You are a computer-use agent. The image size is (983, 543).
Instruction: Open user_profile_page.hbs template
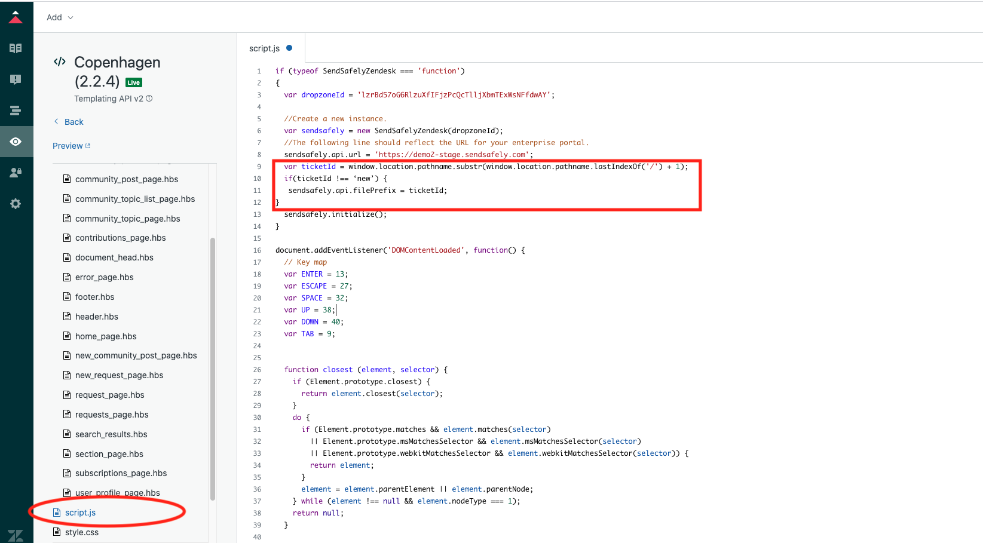118,493
